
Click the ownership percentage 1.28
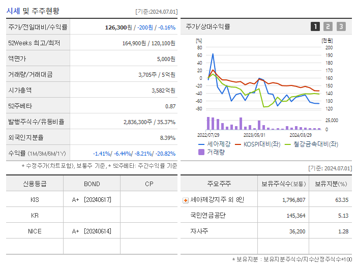point(343,232)
